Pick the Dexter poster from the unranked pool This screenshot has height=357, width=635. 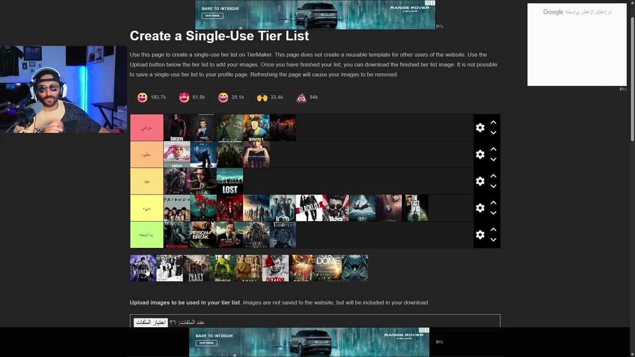[x=275, y=268]
